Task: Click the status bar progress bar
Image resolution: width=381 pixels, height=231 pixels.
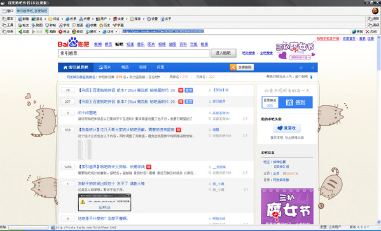Action: tap(28, 227)
